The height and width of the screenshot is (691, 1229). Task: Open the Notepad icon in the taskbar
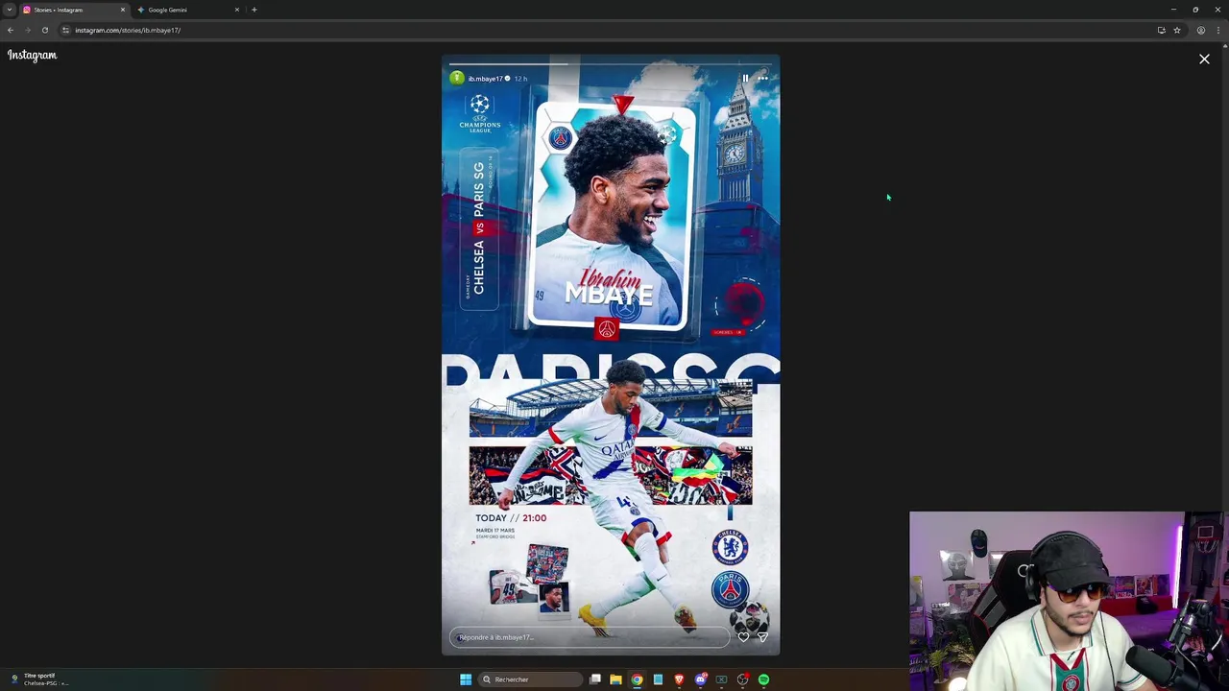[x=658, y=679]
